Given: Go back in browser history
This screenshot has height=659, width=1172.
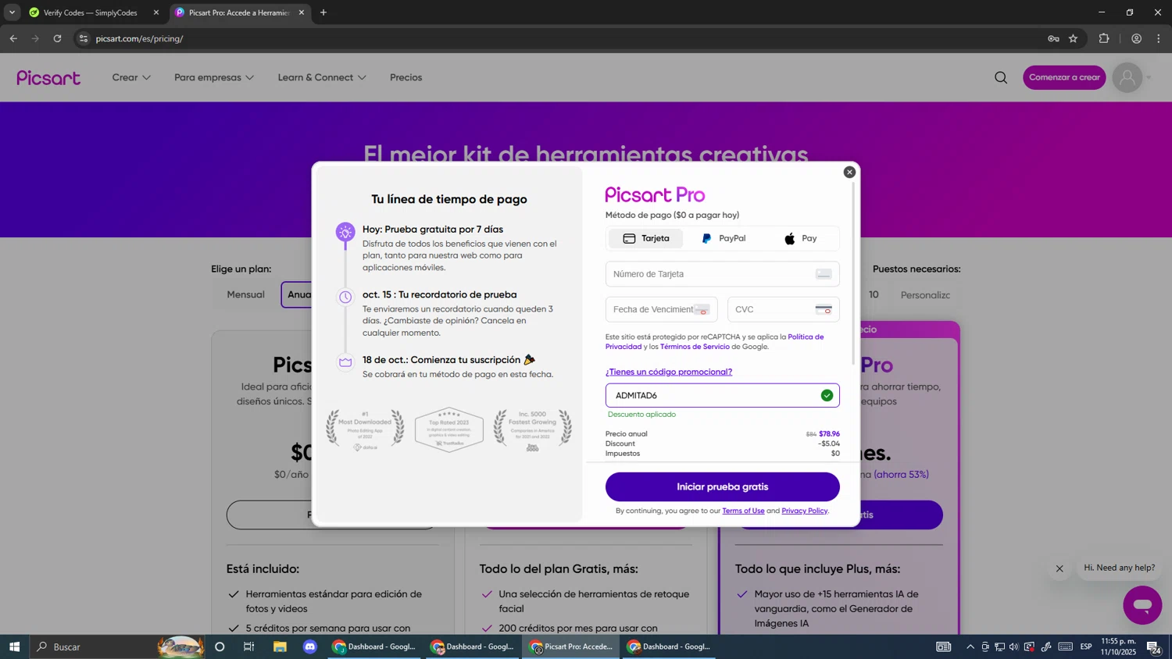Looking at the screenshot, I should pyautogui.click(x=13, y=38).
